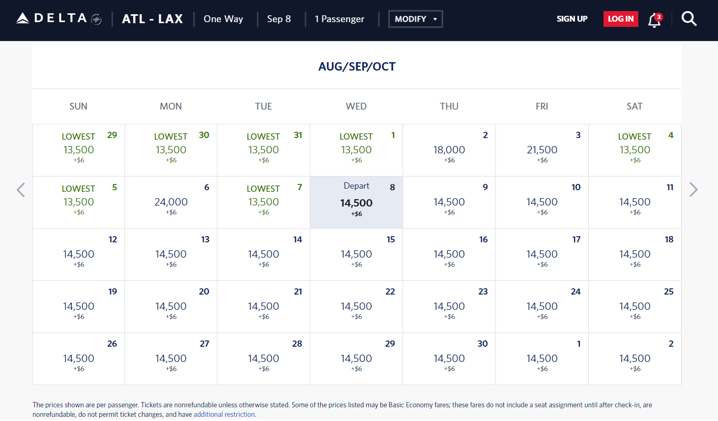Select Saturday Sep 11 fare
Viewport: 718px width, 421px height.
point(635,202)
